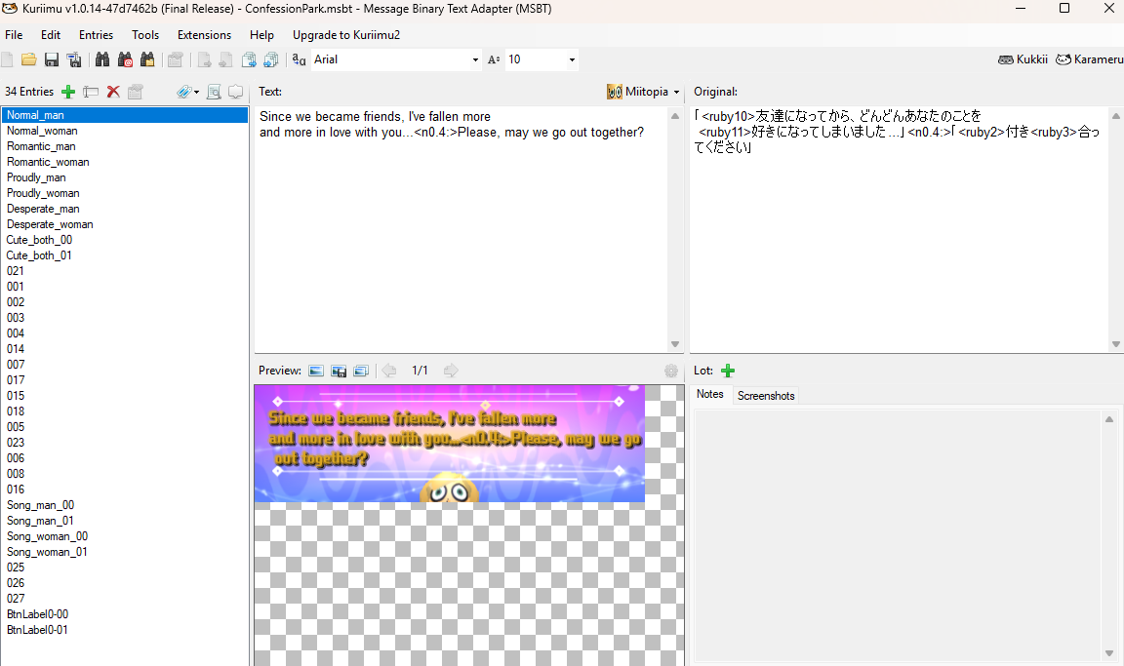Click the entry properties icon

click(x=136, y=92)
